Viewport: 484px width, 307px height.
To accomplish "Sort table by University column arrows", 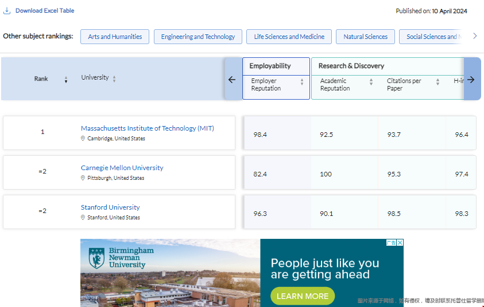I will click(x=114, y=79).
